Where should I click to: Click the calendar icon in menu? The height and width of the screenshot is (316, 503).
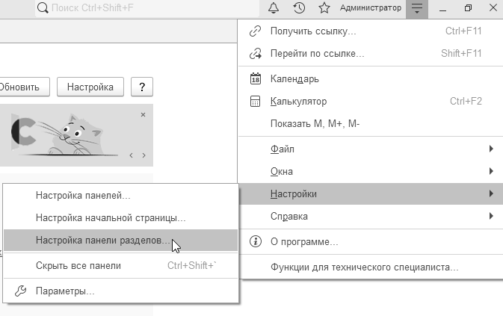coord(255,78)
